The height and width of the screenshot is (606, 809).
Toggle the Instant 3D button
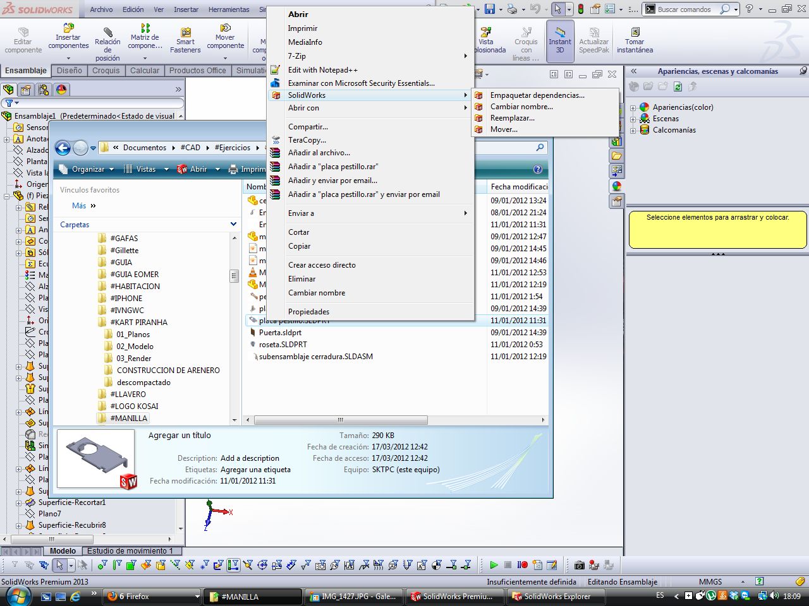point(560,41)
